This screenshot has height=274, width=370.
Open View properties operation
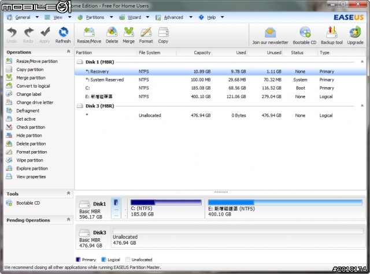pyautogui.click(x=26, y=177)
